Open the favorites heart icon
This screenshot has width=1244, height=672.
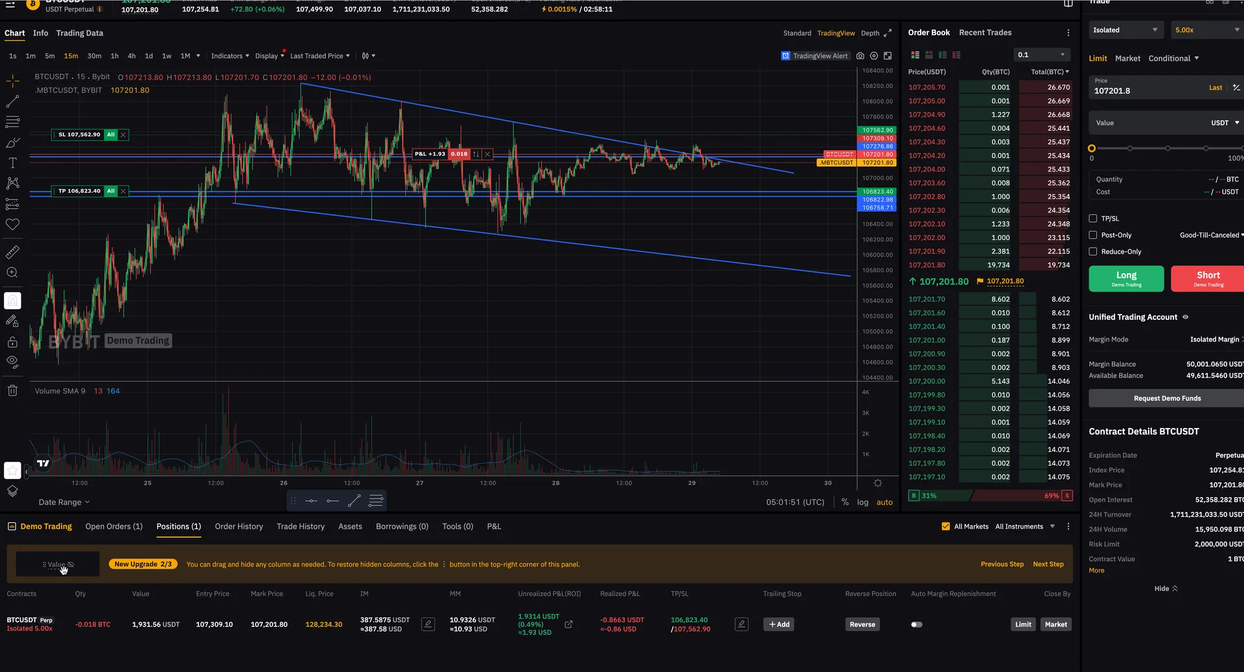tap(12, 225)
